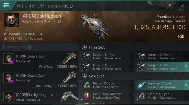This screenshot has height=105, width=189.
Task: Select the Participants [3] tab
Action: tap(18, 47)
